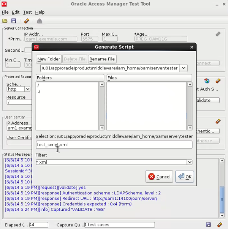
Task: Open the Edit menu
Action: 16,12
